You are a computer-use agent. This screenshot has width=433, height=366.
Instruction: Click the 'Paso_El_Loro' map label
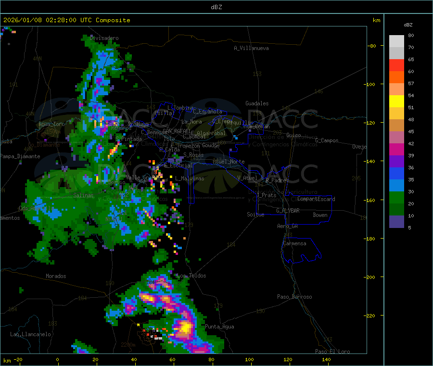tap(332, 352)
